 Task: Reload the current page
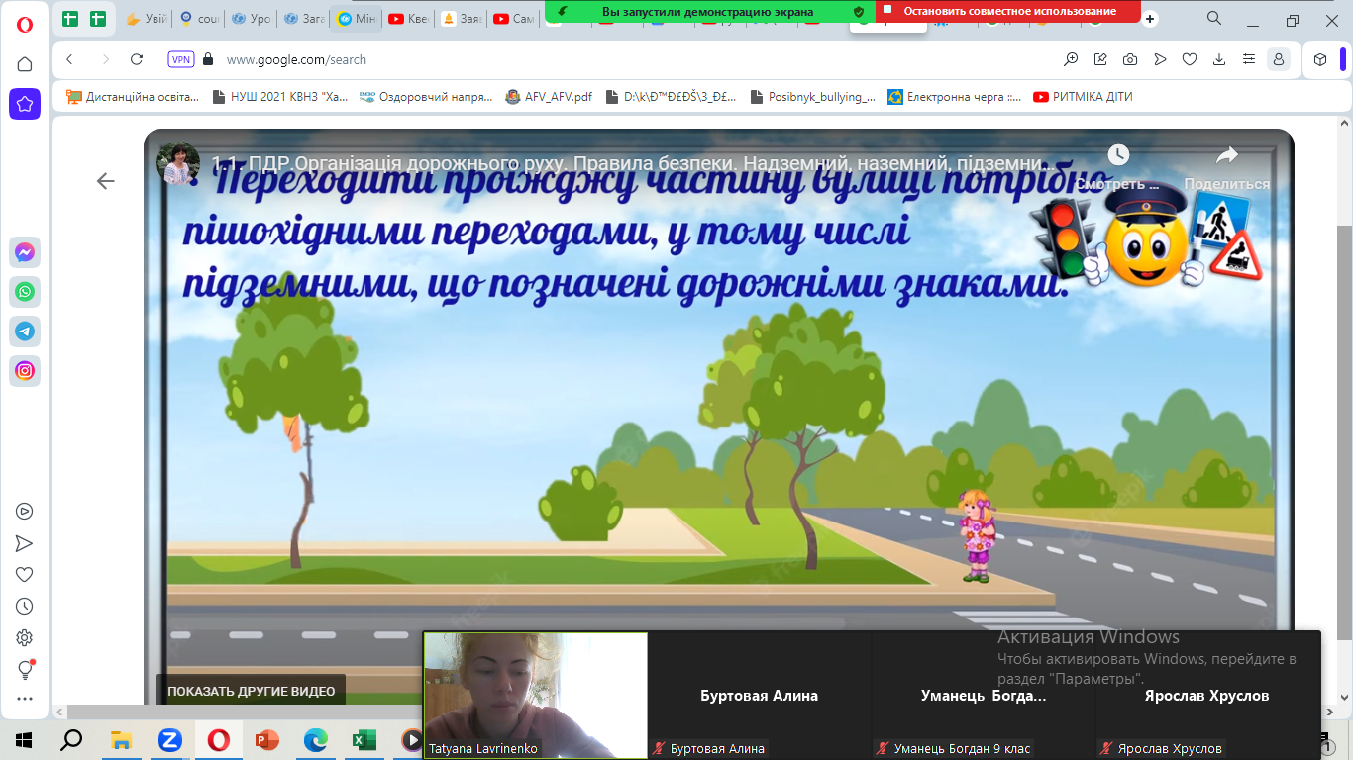coord(137,59)
